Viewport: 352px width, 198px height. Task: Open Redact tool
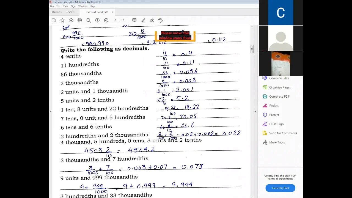[x=271, y=106]
